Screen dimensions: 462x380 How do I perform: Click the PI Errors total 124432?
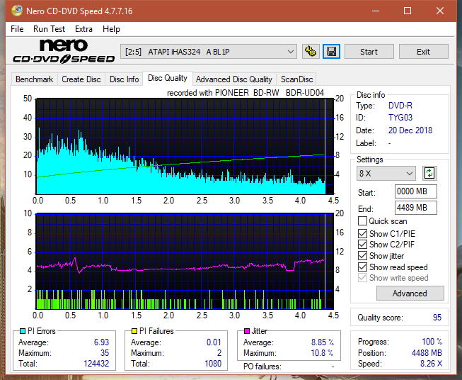click(x=96, y=364)
